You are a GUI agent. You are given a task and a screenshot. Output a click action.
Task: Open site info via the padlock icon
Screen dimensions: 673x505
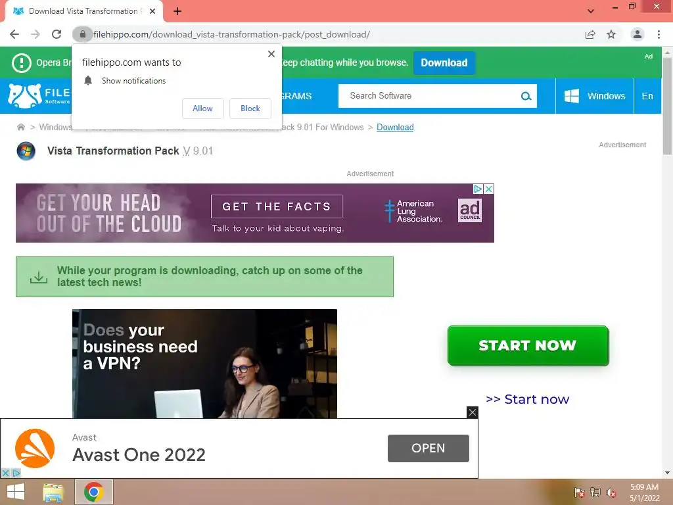[82, 34]
